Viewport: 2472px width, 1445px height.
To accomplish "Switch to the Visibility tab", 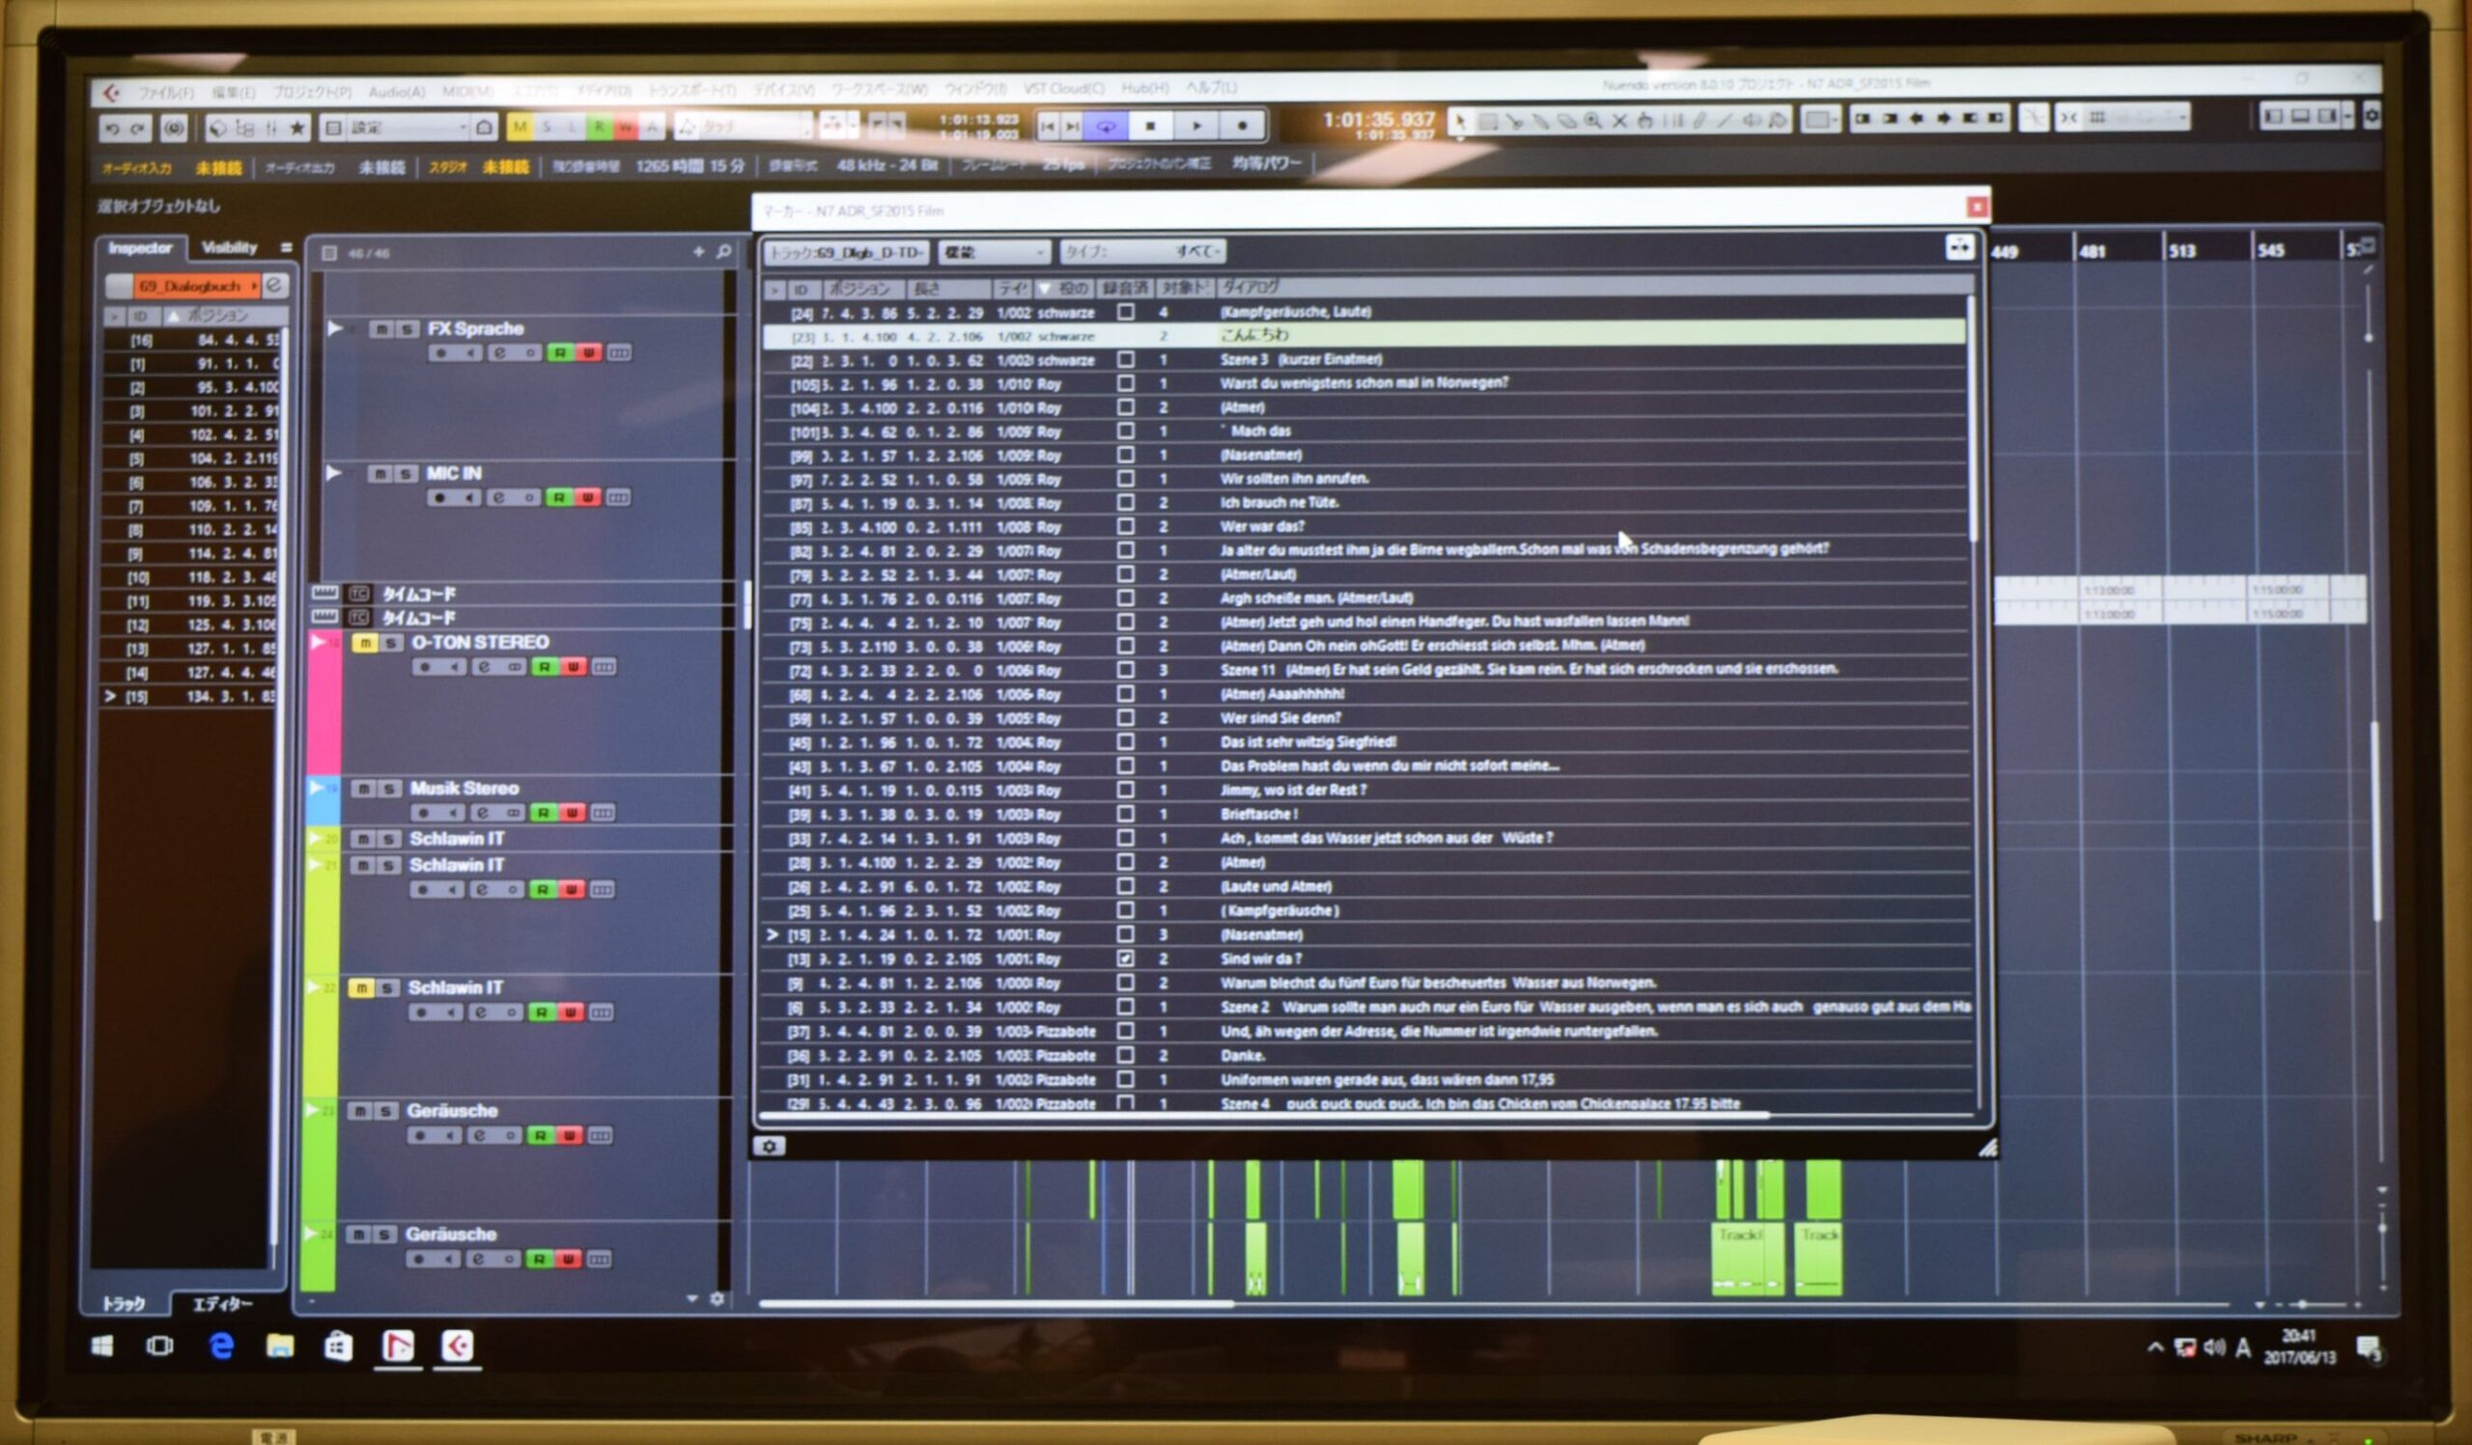I will coord(229,247).
